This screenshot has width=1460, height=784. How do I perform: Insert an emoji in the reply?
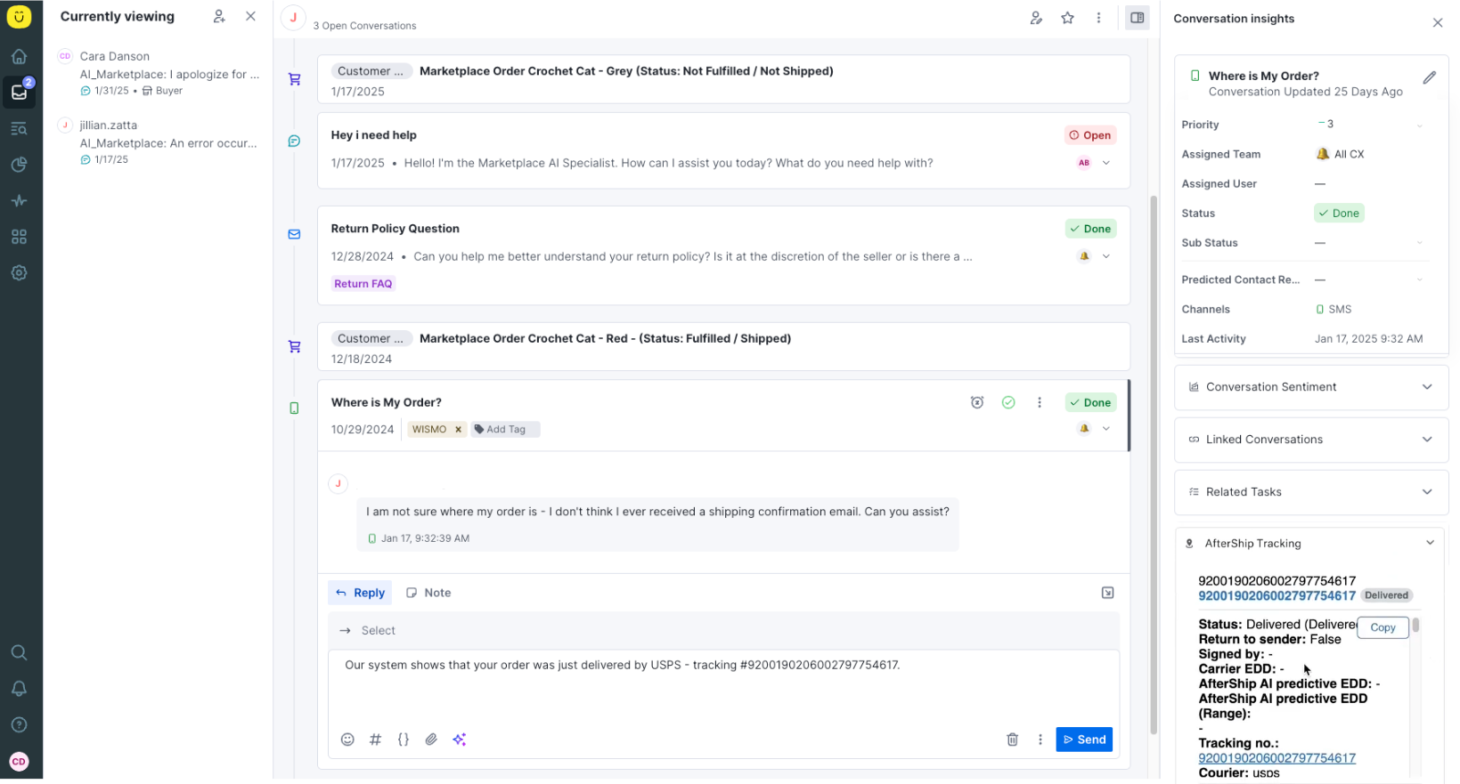[x=347, y=740]
